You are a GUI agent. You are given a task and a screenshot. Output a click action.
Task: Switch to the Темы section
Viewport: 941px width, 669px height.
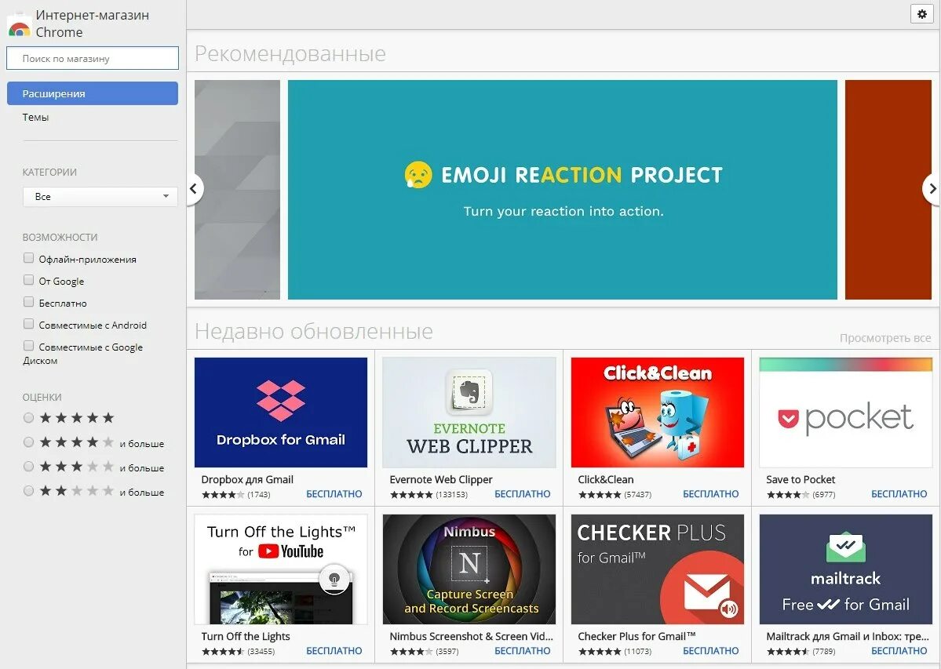35,117
